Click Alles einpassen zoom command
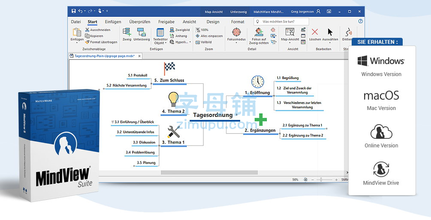431x220 pixels. click(209, 36)
